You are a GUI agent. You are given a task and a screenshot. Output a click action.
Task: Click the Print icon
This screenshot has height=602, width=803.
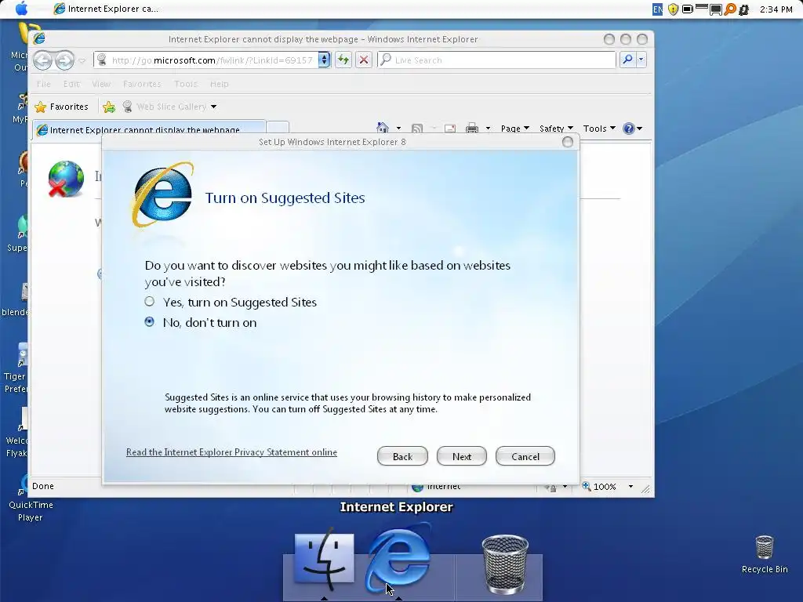471,128
